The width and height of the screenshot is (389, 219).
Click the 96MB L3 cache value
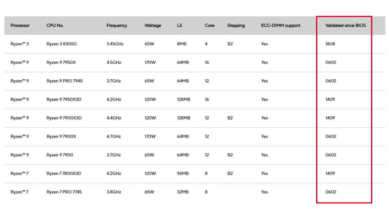pos(183,173)
